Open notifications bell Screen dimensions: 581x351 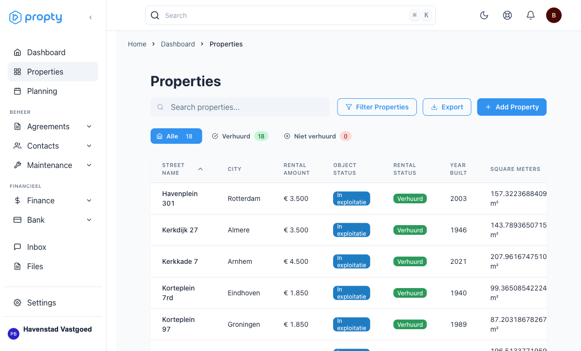coord(531,15)
